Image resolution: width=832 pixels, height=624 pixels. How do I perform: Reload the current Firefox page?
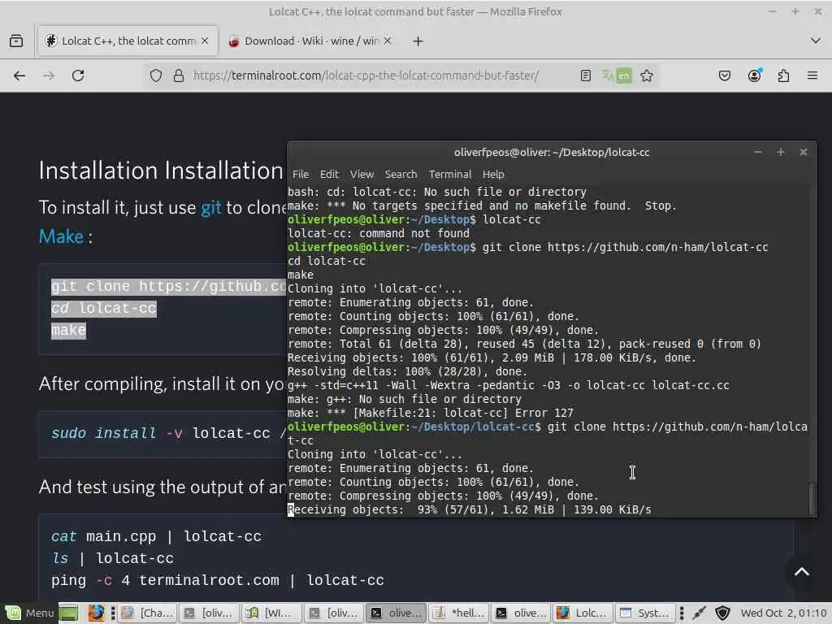coord(78,76)
